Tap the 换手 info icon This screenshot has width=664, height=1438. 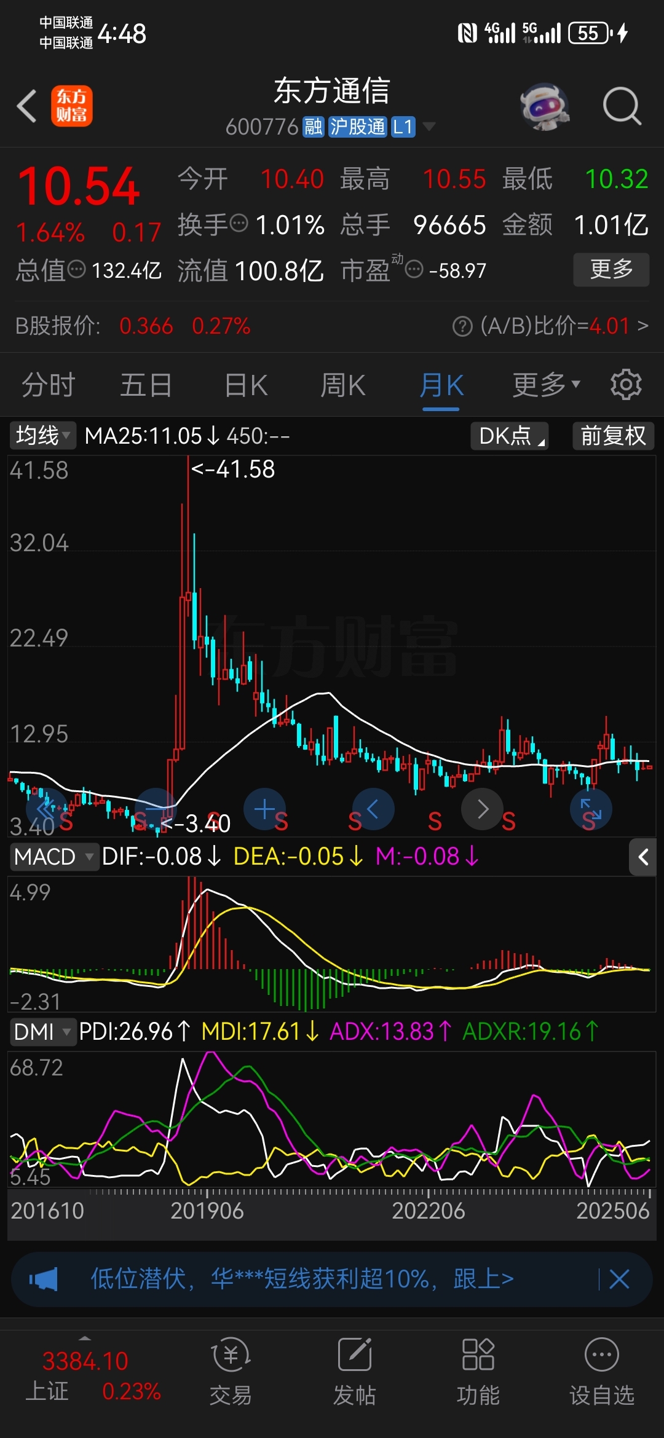point(239,222)
